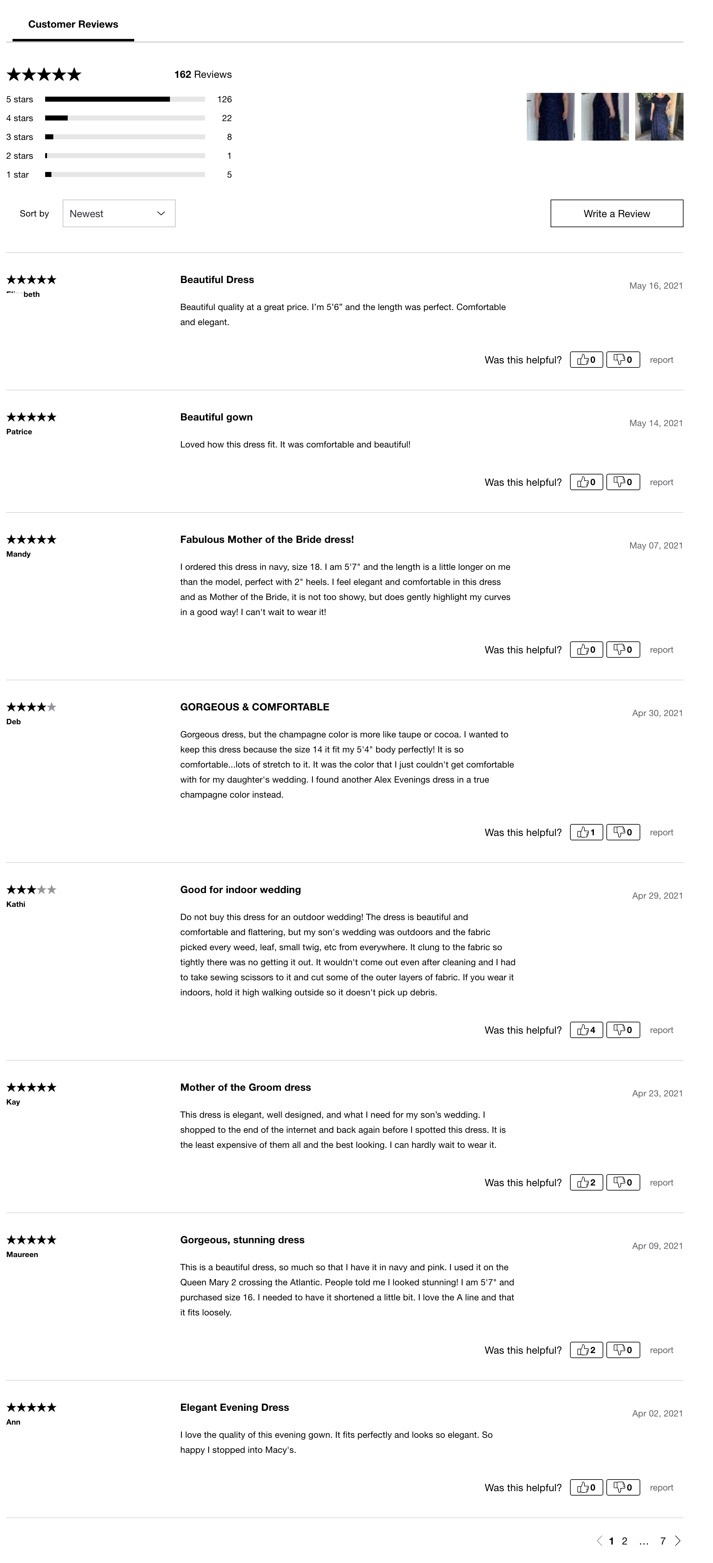The height and width of the screenshot is (1563, 713).
Task: Thumbs down Maureen's stunning dress review
Action: (623, 1350)
